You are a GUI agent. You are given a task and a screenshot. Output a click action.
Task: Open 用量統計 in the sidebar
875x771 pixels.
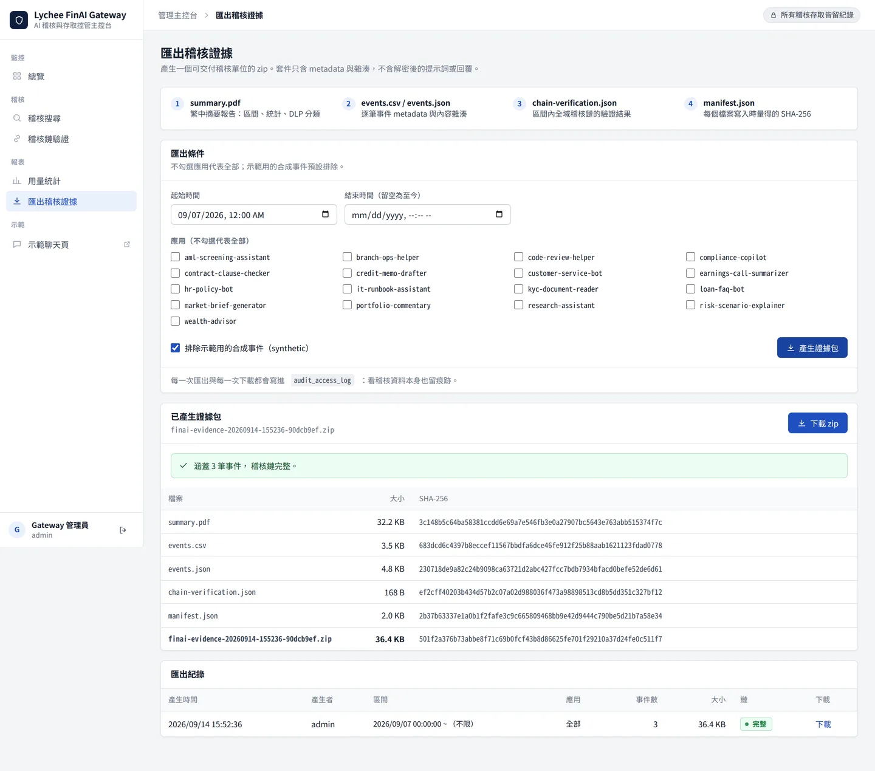tap(71, 180)
